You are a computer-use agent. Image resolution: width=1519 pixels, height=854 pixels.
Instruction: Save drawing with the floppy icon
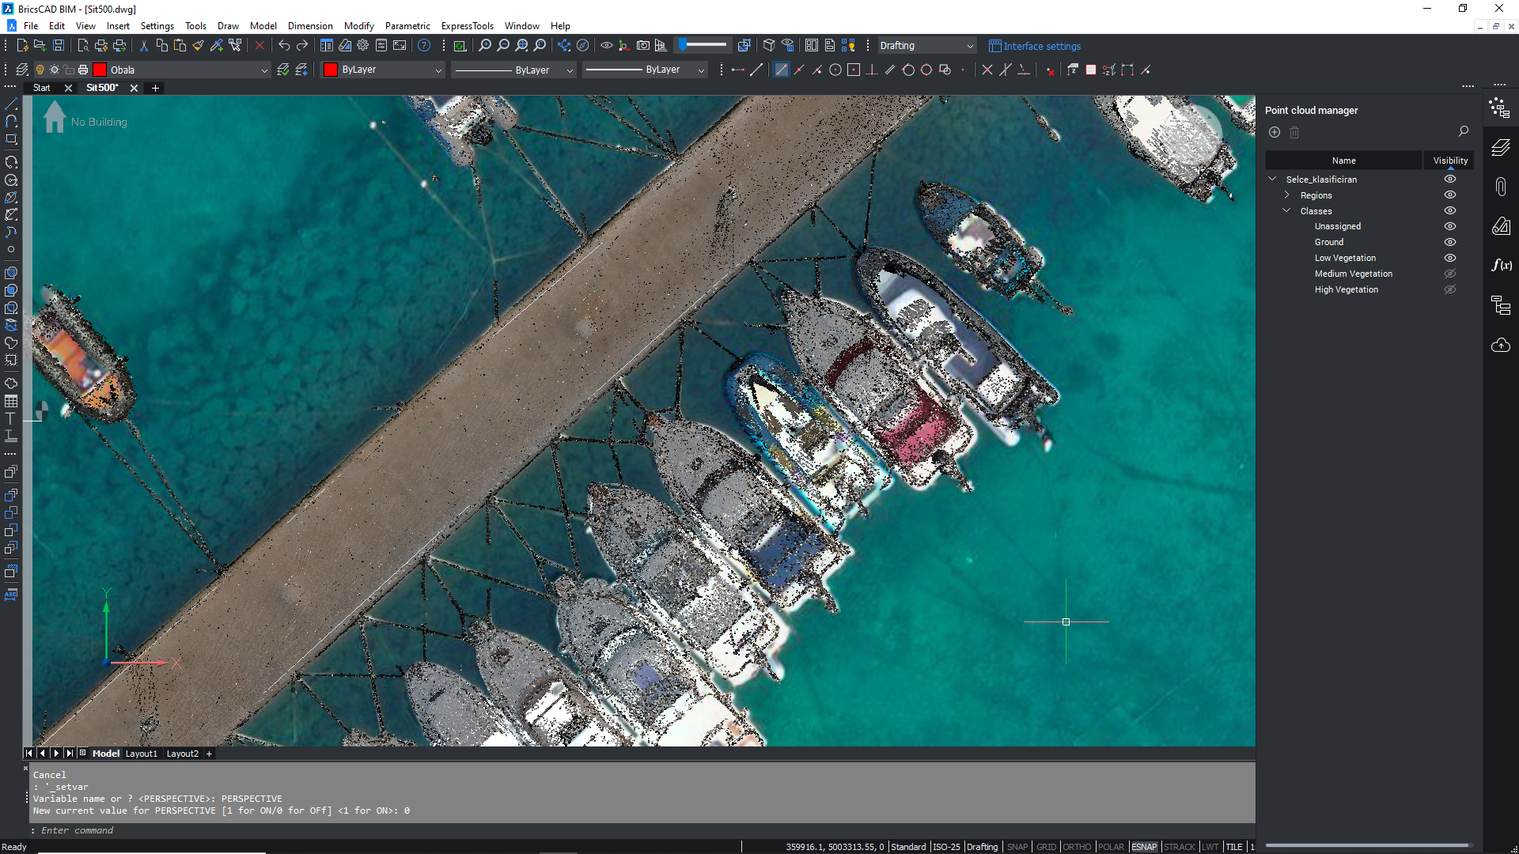pos(59,46)
